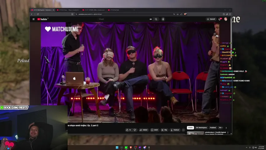This screenshot has height=150, width=266.
Task: Click the share icon in address bar
Action: [x=181, y=14]
